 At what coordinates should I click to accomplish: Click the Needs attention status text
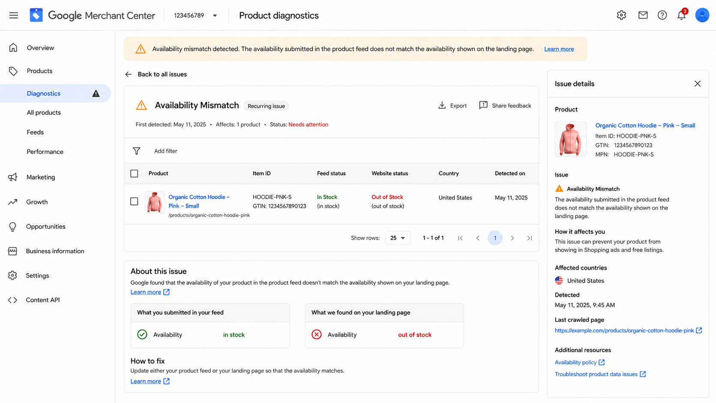tap(308, 125)
